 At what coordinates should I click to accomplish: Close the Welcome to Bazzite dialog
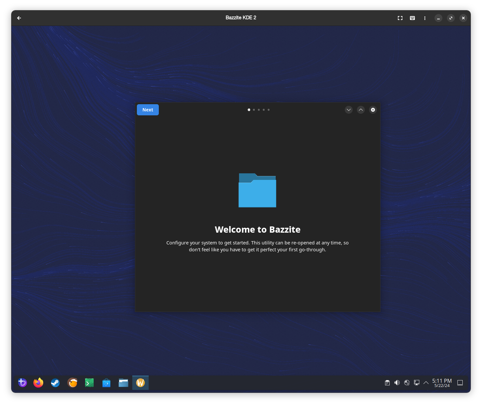coord(373,110)
